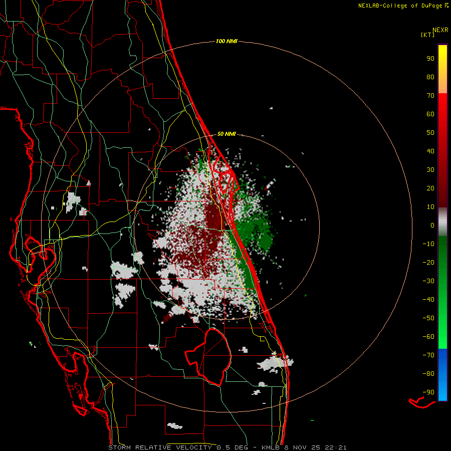Click the Lake Okeechobee outline on map
The height and width of the screenshot is (451, 451).
(208, 357)
